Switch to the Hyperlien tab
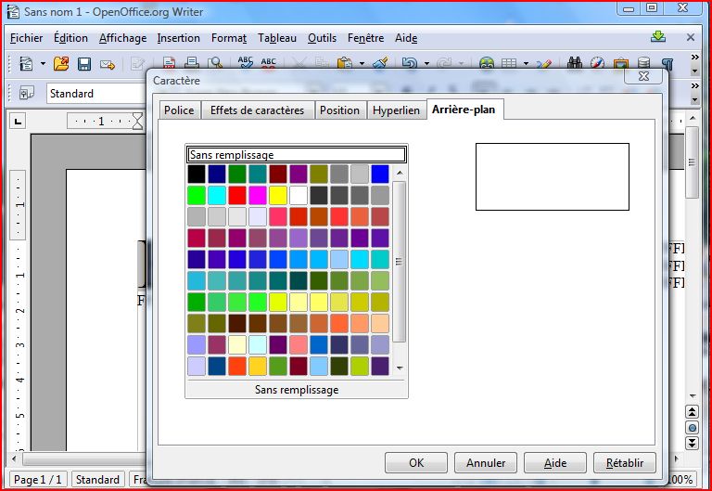 (x=396, y=110)
